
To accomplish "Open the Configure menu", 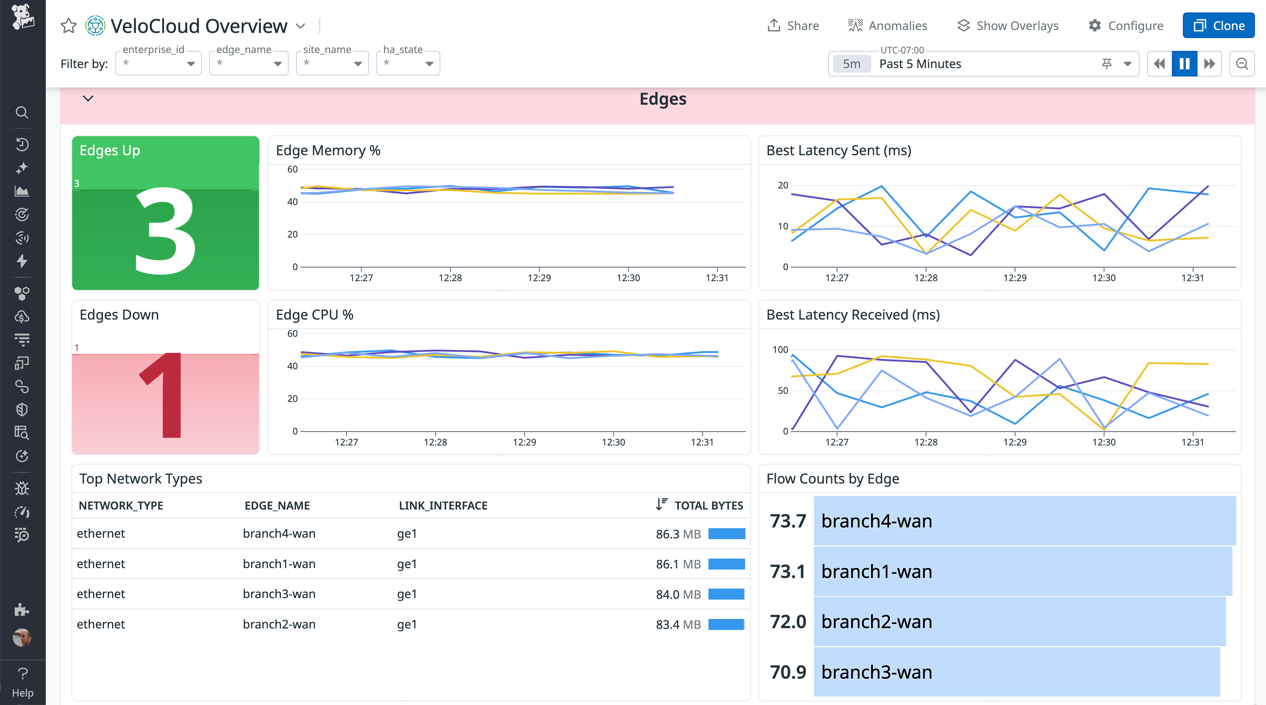I will (x=1126, y=26).
